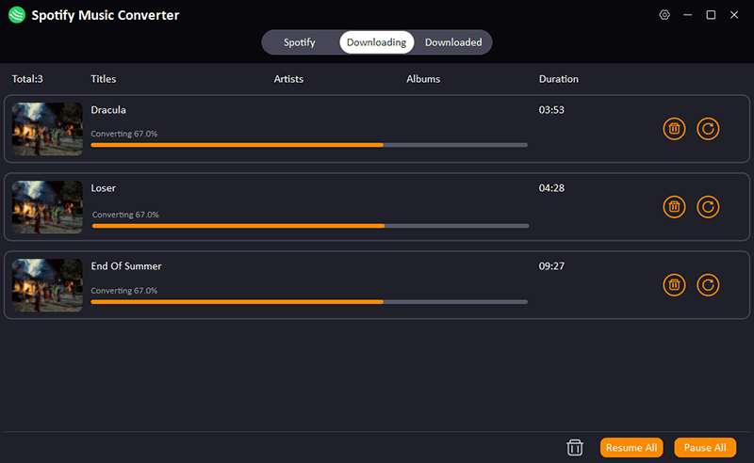Click the 04:28 duration value
Screen dimensions: 754x463
point(551,188)
